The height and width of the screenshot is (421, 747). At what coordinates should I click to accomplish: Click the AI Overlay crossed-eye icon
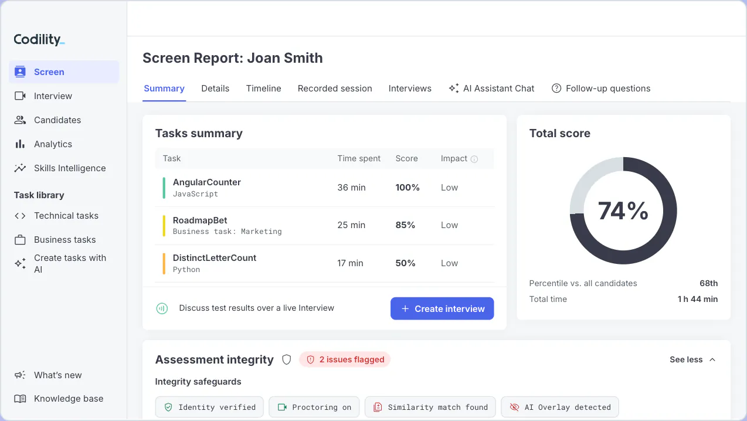pyautogui.click(x=514, y=407)
